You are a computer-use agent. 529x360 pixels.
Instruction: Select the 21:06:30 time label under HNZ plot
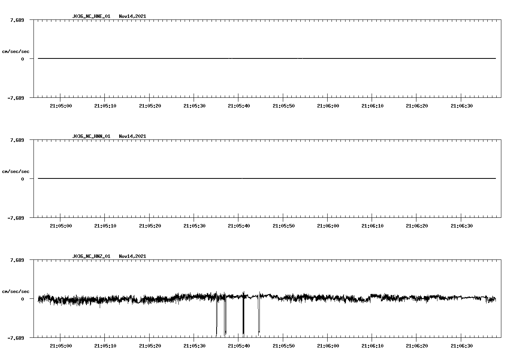click(x=462, y=346)
